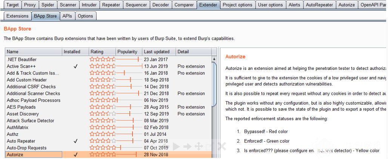Click the star rating for Asset Discovery

pyautogui.click(x=103, y=114)
